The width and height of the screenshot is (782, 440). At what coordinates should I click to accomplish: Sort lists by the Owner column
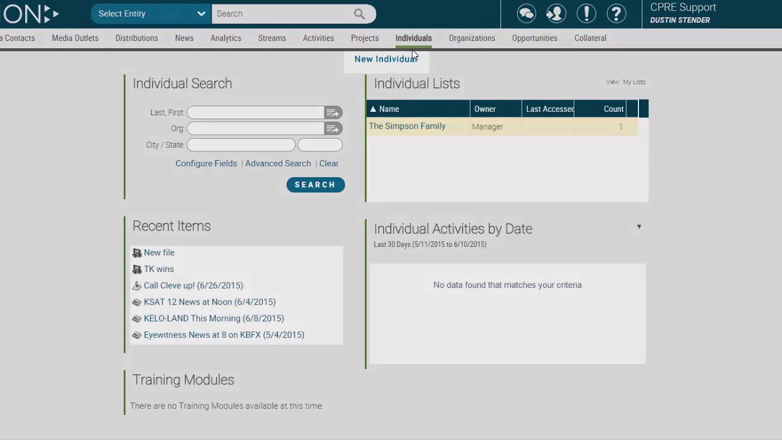[496, 109]
